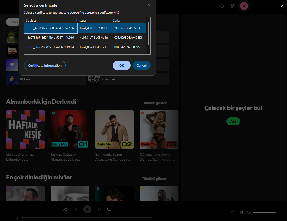Sort certificates by Issuer column
This screenshot has height=221, width=287.
(x=94, y=20)
